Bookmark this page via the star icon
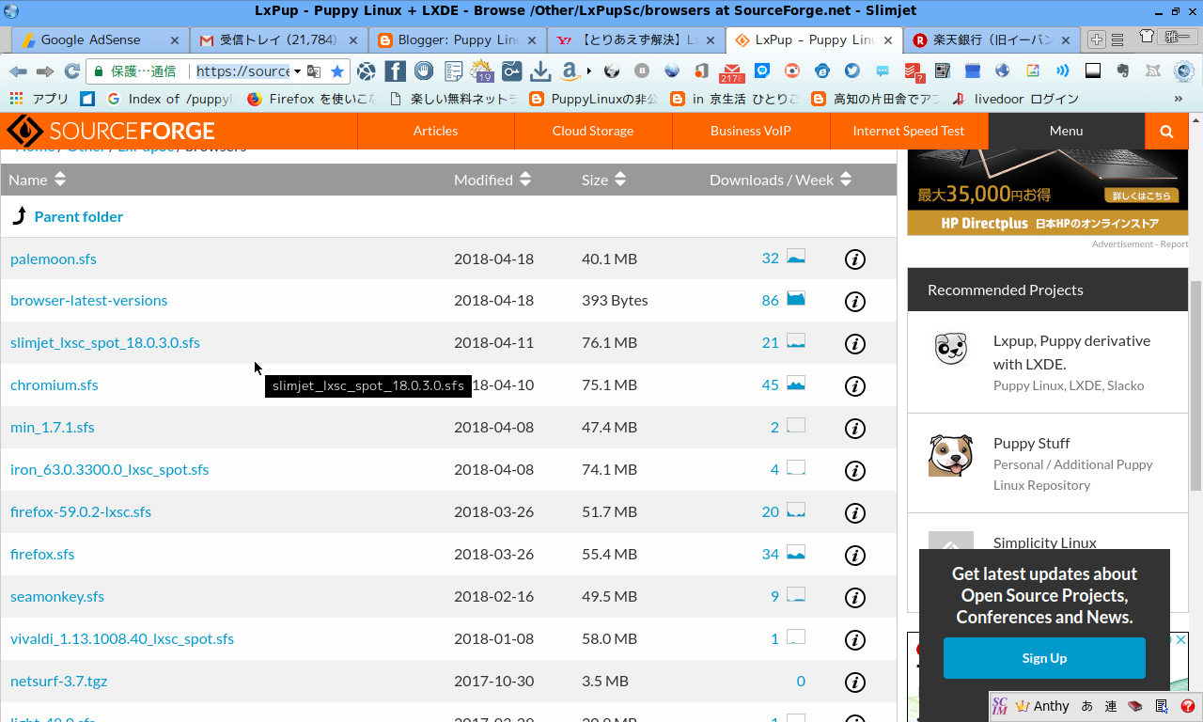Viewport: 1203px width, 722px height. (337, 71)
